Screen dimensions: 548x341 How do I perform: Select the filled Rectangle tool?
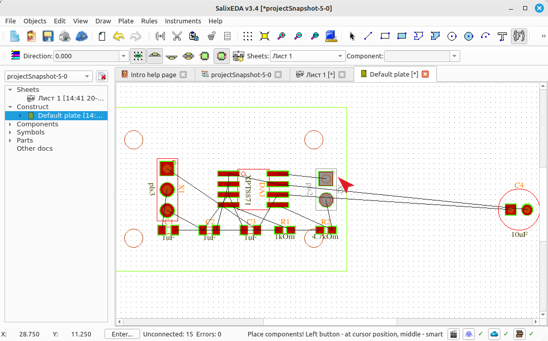click(401, 36)
